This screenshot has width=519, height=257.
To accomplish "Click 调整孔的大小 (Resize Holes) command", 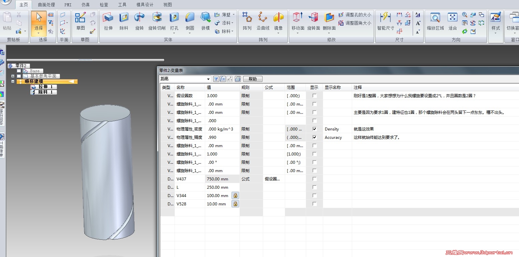I will coord(354,15).
